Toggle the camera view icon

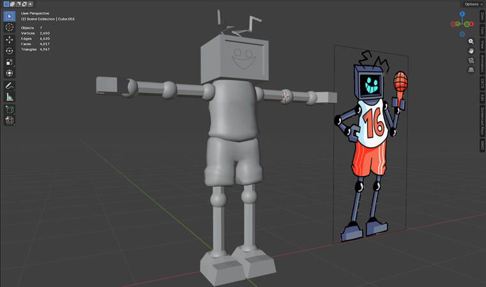coord(471,60)
